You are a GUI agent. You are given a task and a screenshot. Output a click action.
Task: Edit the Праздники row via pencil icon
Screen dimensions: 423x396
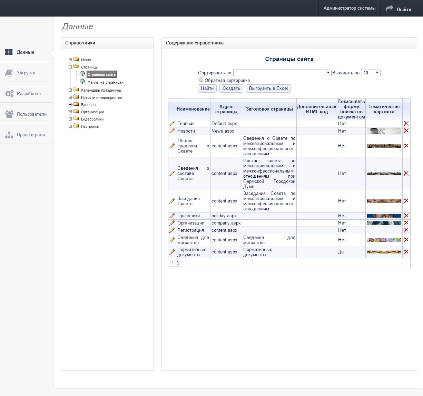(172, 216)
